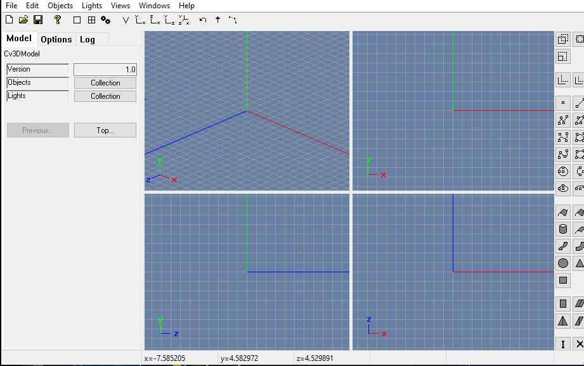Click the Previous... button
The width and height of the screenshot is (584, 366).
click(x=38, y=130)
